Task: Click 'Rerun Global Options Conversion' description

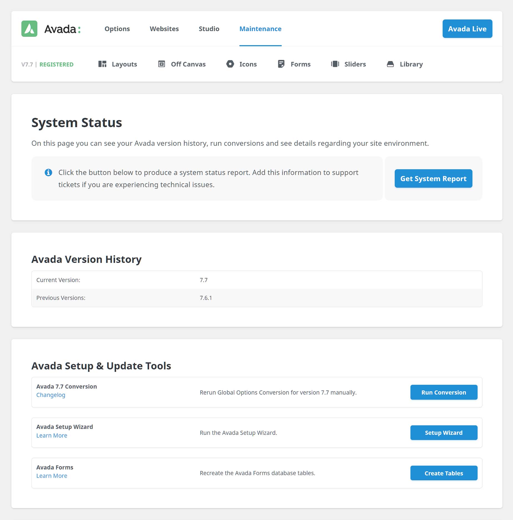Action: click(278, 392)
